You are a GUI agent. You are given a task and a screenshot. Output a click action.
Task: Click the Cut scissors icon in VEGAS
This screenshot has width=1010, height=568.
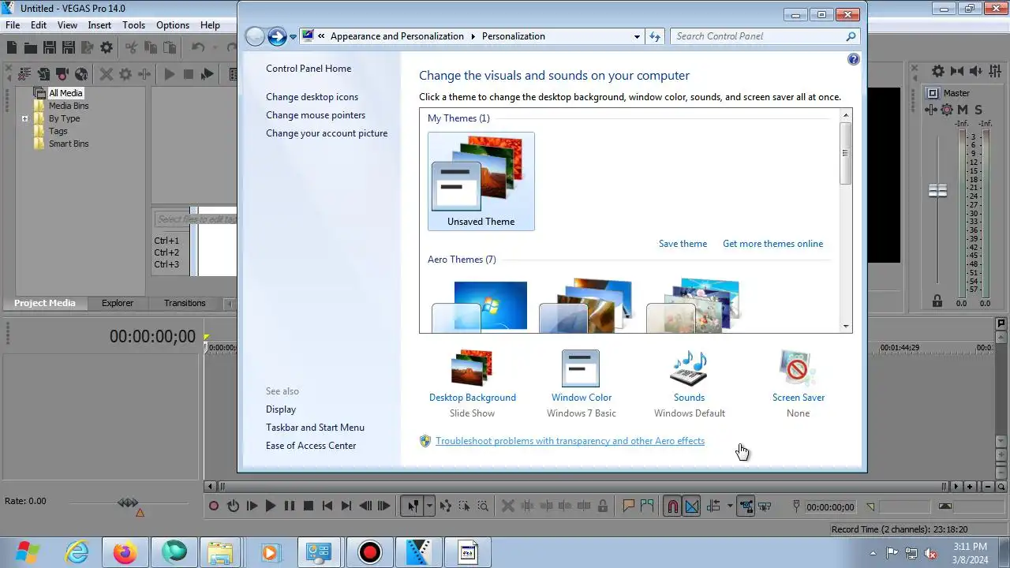pos(132,47)
